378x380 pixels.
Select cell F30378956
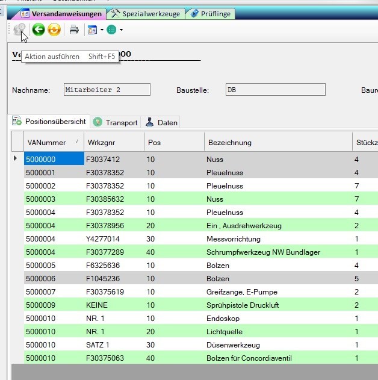[114, 226]
